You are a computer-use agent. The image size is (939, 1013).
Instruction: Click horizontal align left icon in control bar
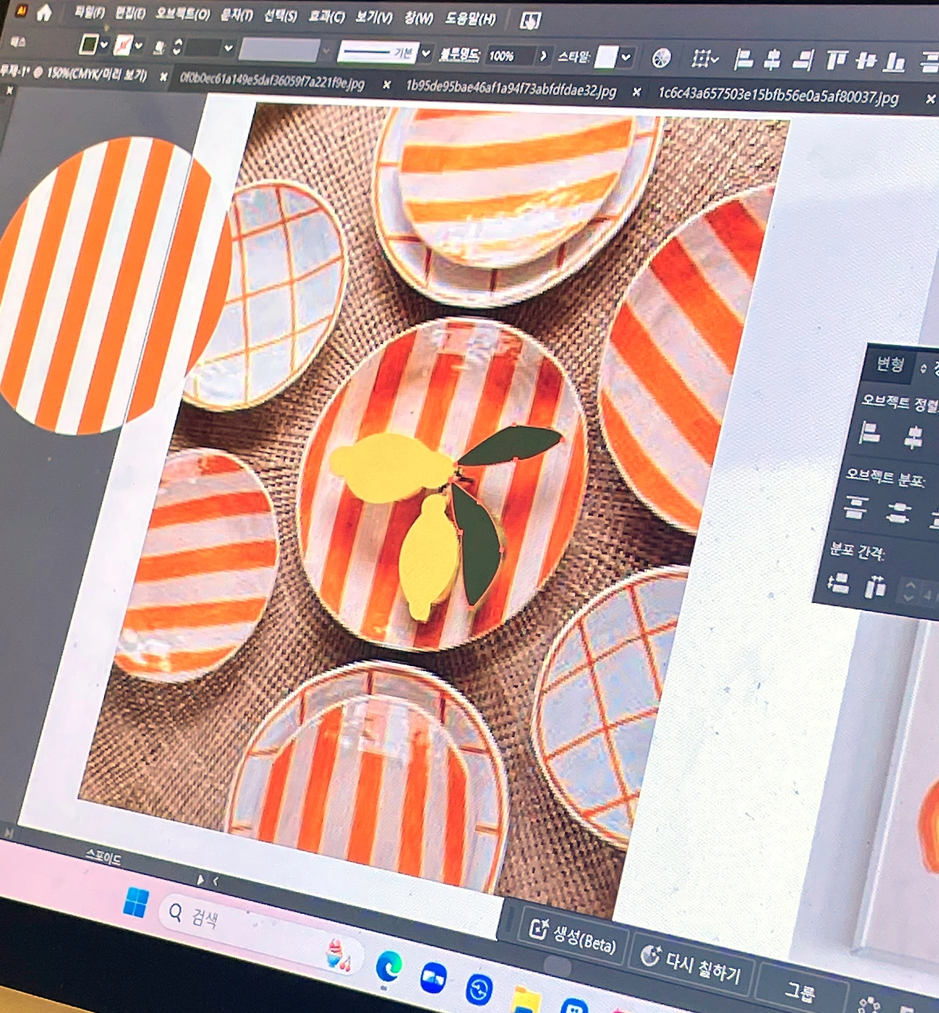pos(743,59)
